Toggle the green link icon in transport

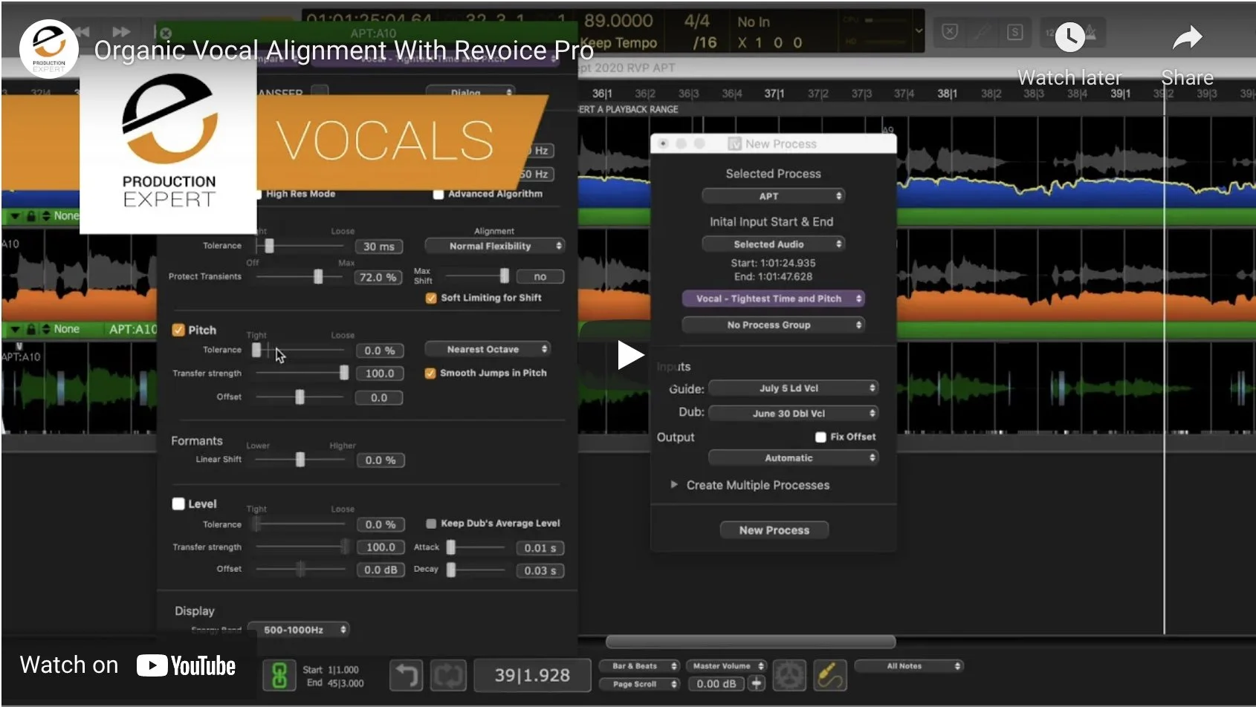pos(279,675)
